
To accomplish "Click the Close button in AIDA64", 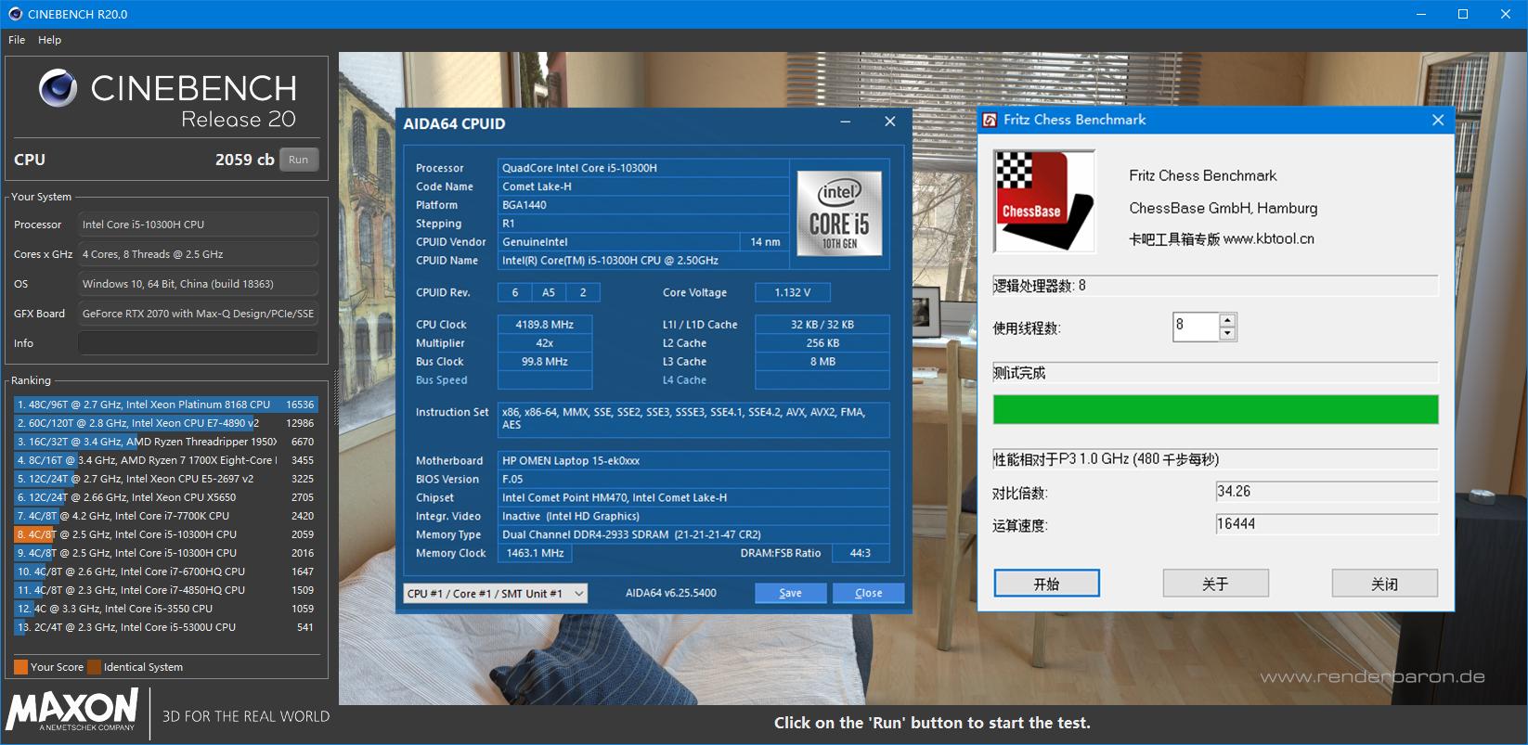I will [x=868, y=594].
